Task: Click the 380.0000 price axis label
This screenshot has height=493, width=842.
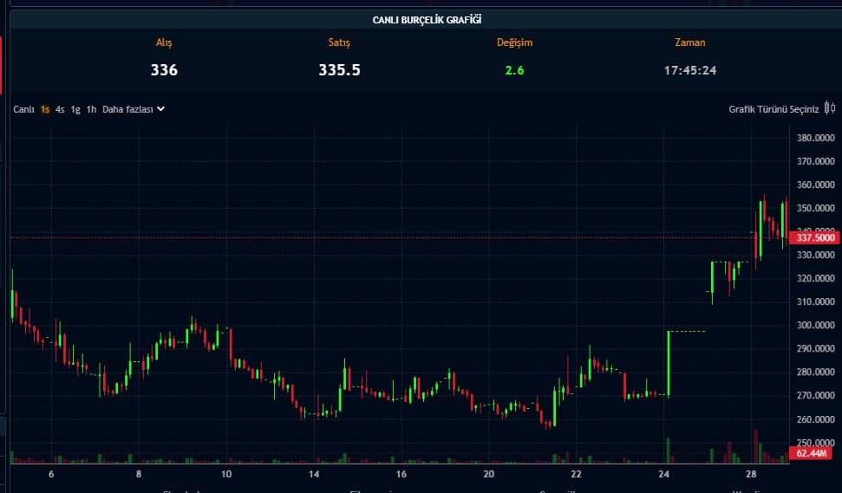Action: pos(815,138)
